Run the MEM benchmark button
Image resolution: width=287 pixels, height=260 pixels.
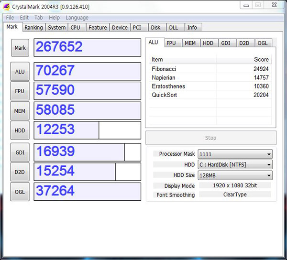coord(20,111)
